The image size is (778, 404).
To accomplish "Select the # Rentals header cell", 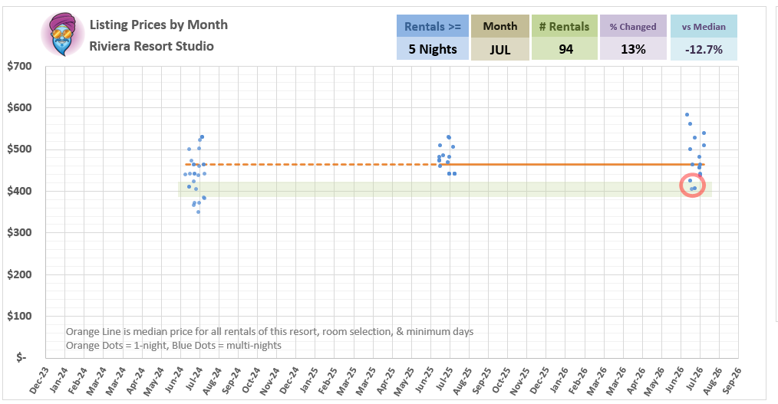I will click(564, 27).
